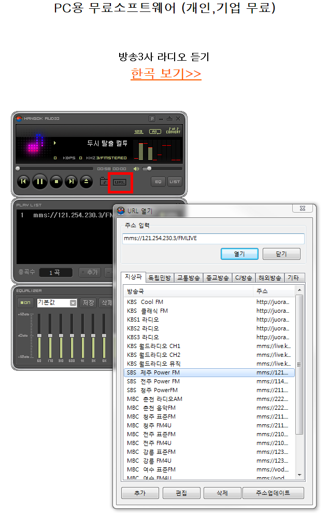Image resolution: width=329 pixels, height=514 pixels.
Task: Sort by the 주소 column header
Action: tap(274, 291)
